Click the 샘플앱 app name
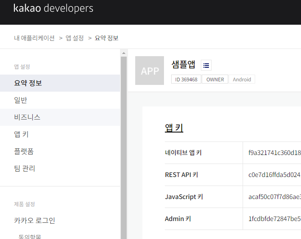The image size is (301, 239). click(183, 65)
